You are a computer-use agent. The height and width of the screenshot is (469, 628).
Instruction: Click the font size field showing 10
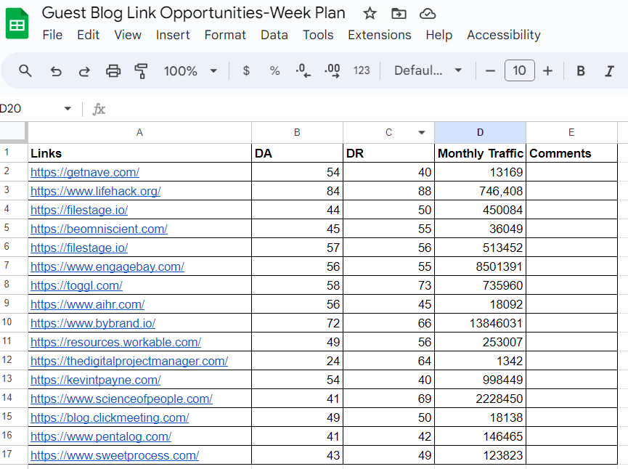point(520,70)
